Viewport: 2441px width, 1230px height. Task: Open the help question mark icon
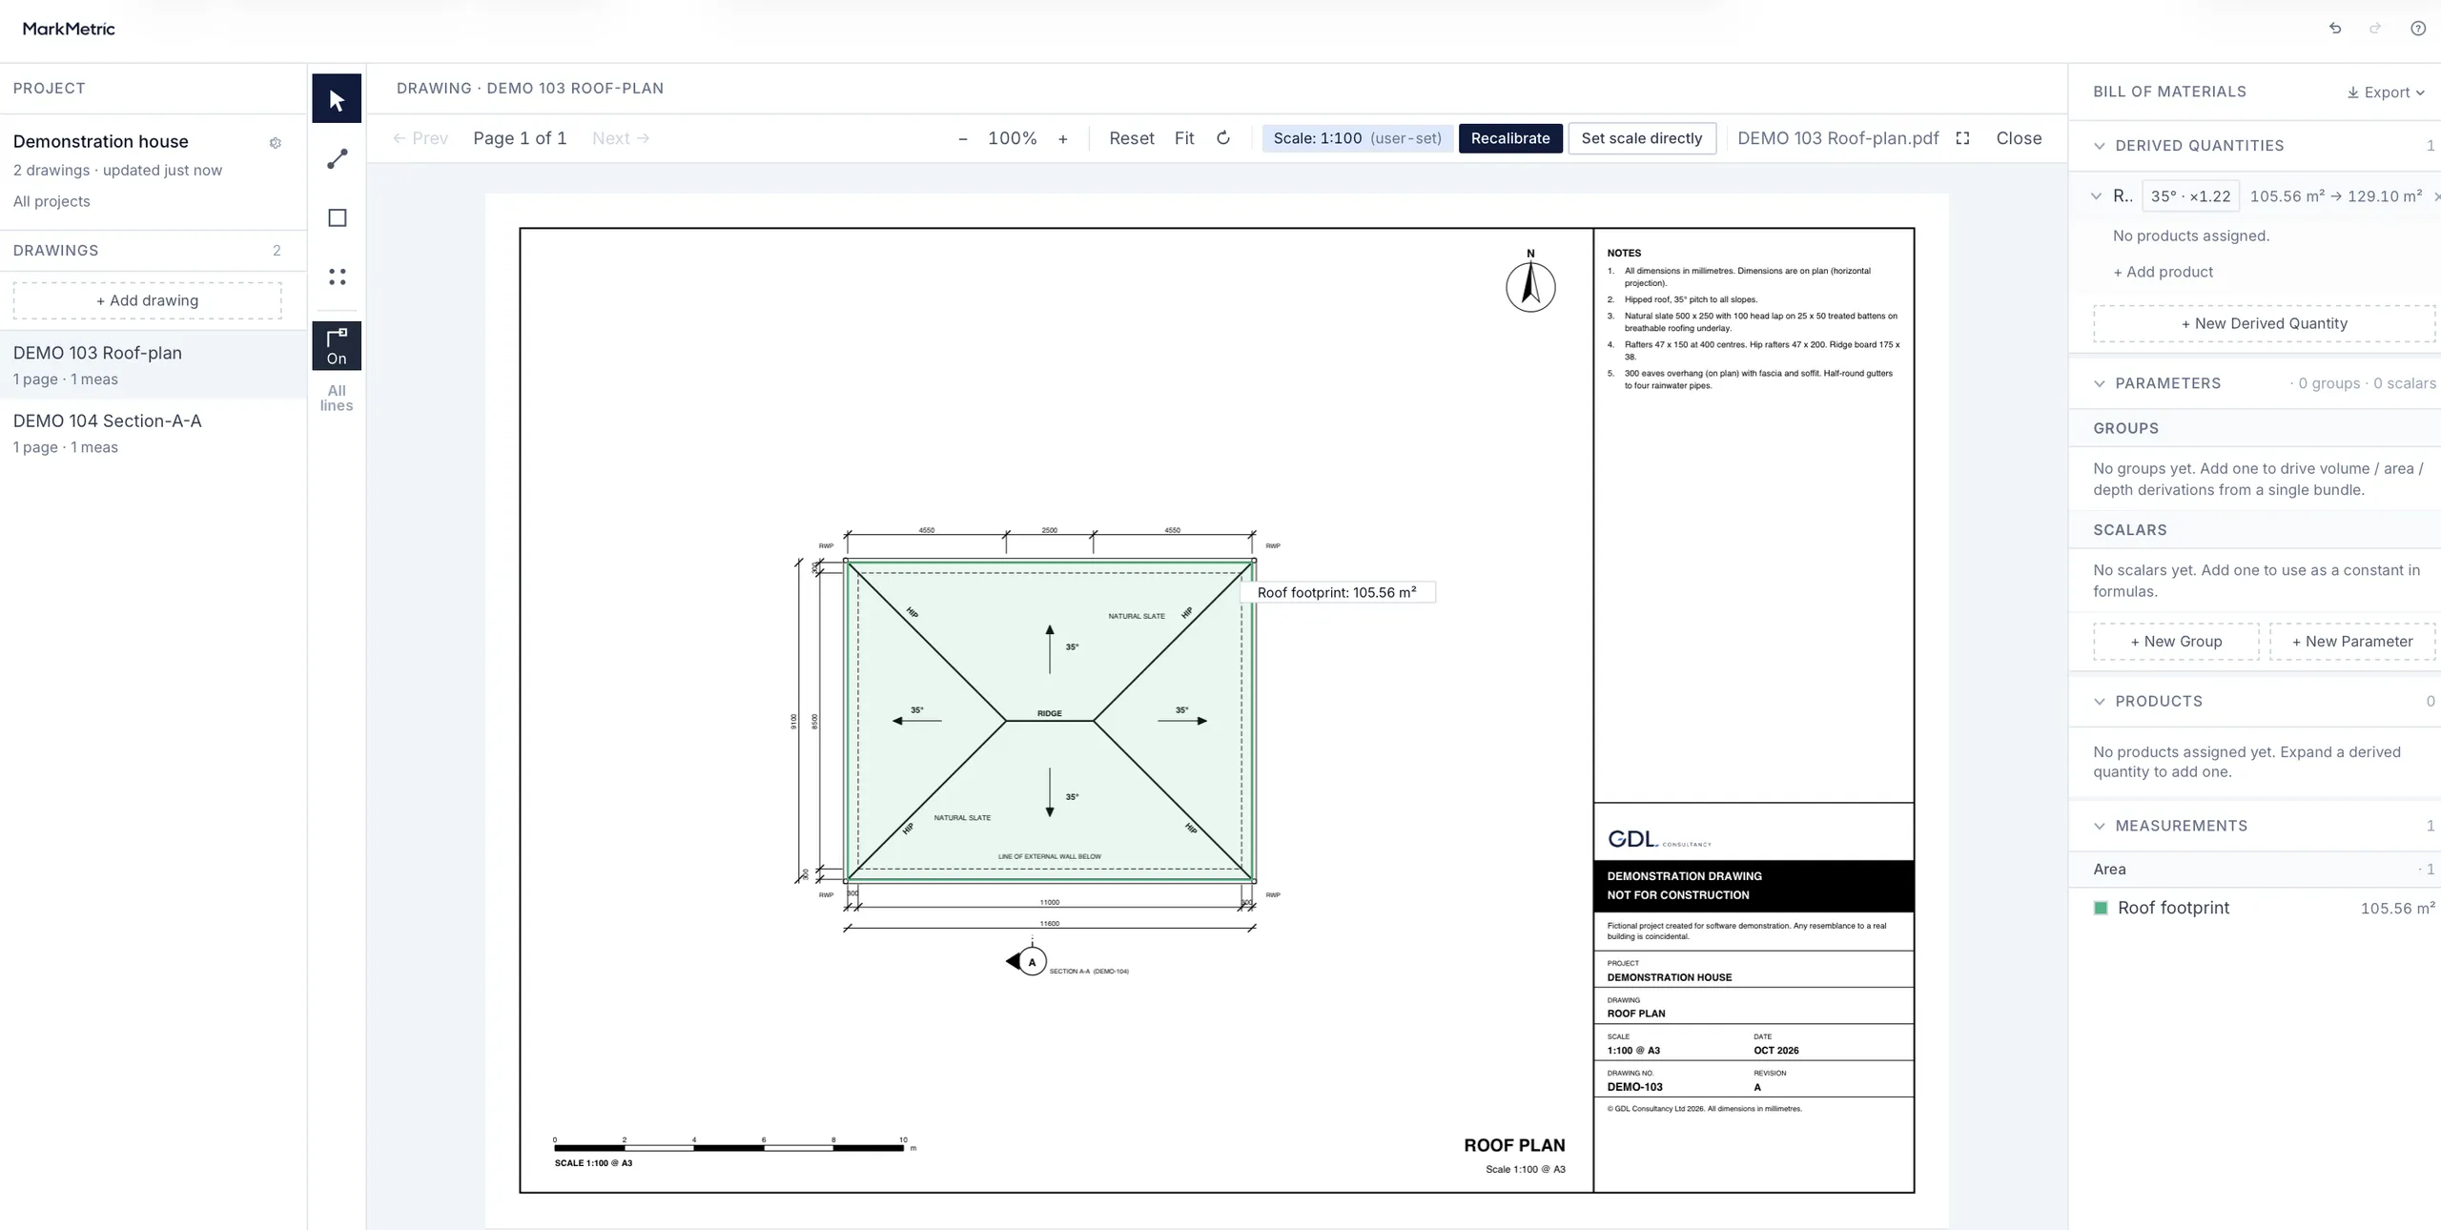click(2418, 29)
